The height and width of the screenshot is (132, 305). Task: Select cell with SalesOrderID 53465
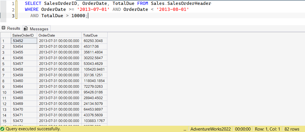(24, 92)
